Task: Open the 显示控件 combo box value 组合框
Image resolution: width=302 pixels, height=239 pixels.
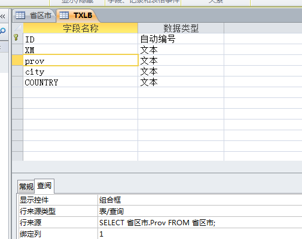Action: coord(200,200)
